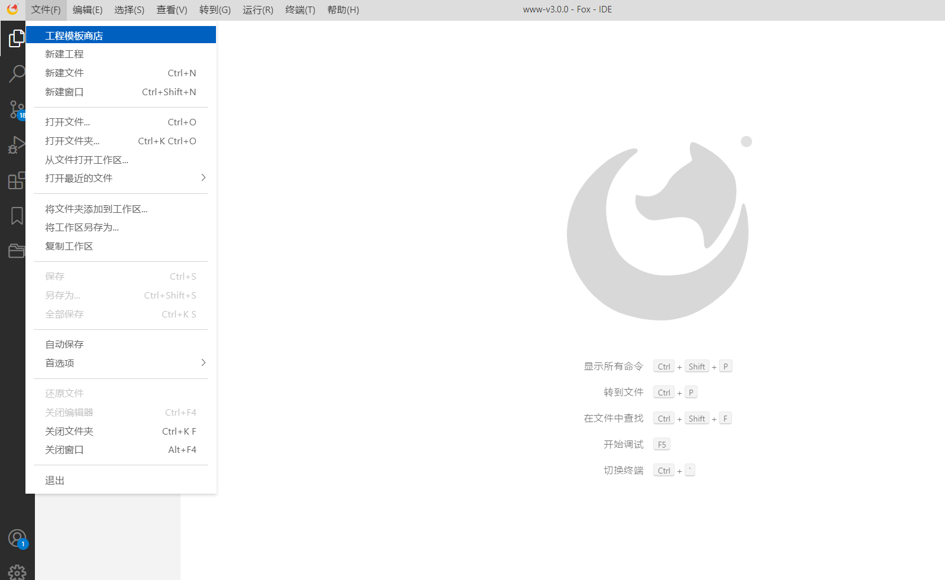Choose 新建工程 from the file menu
945x580 pixels.
(x=64, y=54)
